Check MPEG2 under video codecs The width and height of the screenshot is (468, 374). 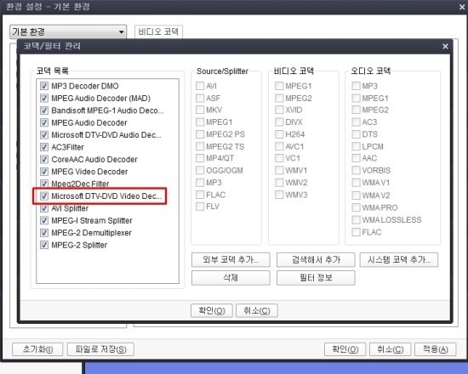click(279, 98)
